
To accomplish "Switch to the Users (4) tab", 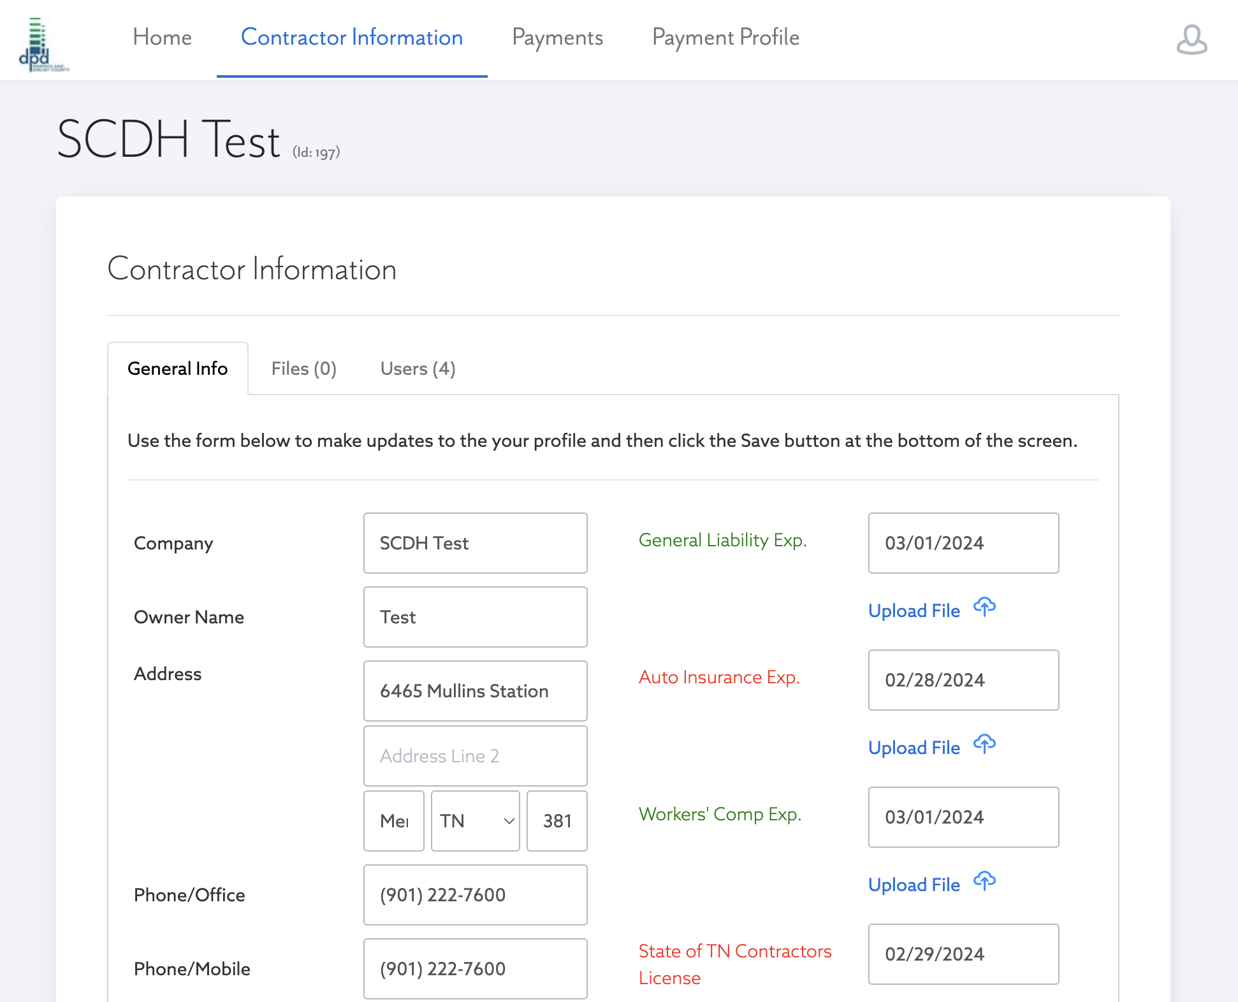I will coord(418,368).
